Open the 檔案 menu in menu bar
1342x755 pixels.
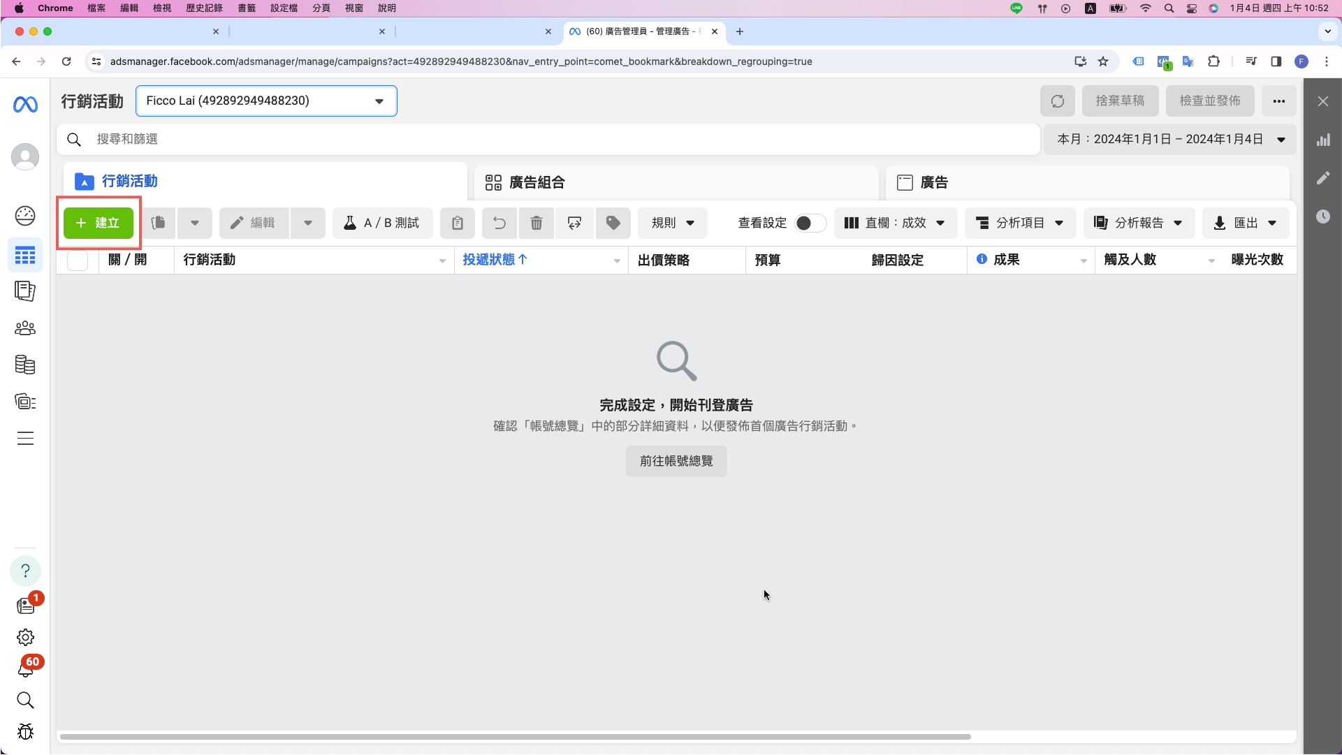[96, 8]
